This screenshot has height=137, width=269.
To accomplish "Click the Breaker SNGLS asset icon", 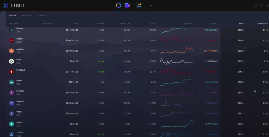I will click(x=12, y=41).
